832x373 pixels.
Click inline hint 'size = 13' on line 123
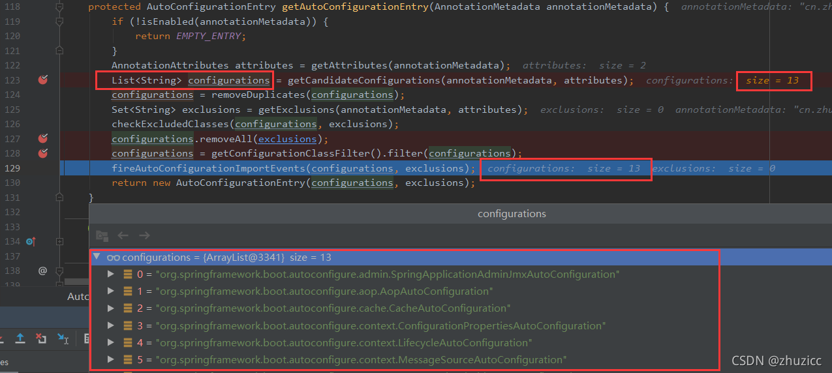(x=773, y=80)
